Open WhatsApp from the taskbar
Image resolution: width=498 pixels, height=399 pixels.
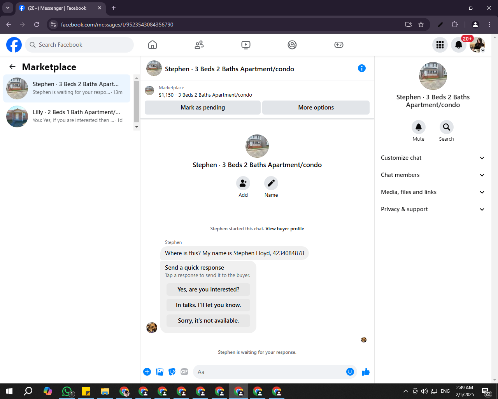67,391
